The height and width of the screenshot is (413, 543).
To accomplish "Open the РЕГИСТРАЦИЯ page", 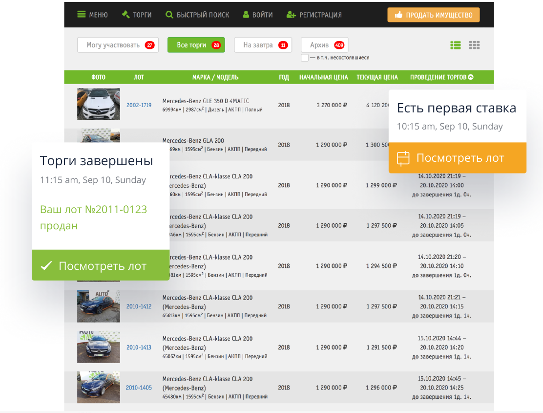I will pyautogui.click(x=314, y=15).
